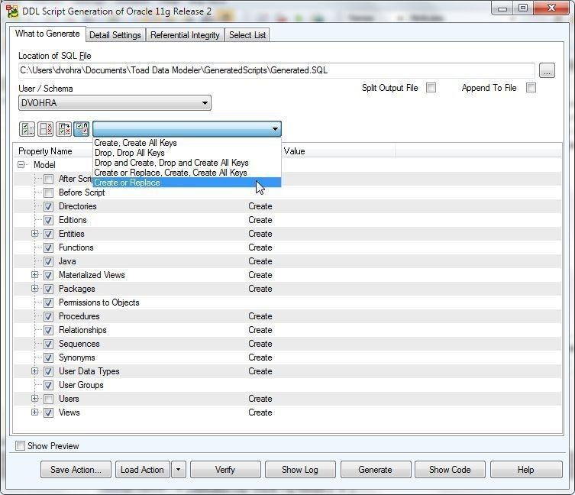The height and width of the screenshot is (495, 575).
Task: Switch to the Referential Integrity tab
Action: (x=185, y=35)
